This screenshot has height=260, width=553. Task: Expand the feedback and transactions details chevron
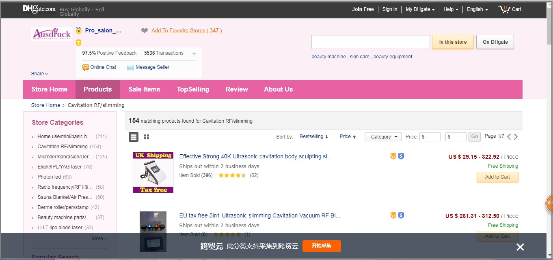[194, 53]
